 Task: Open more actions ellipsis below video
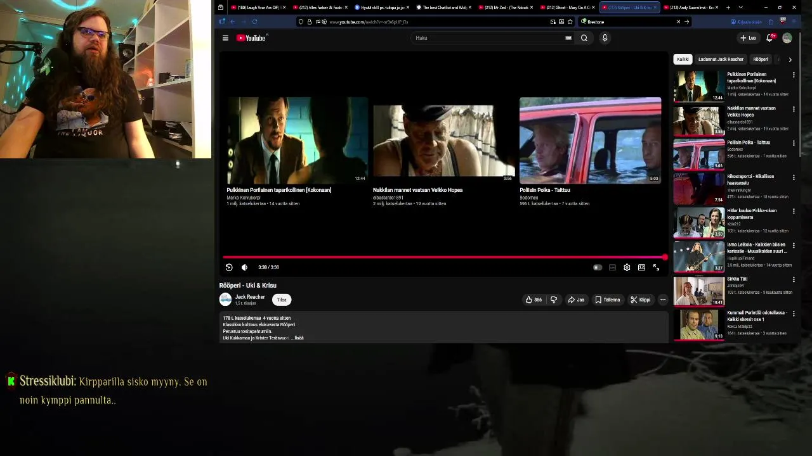coord(663,300)
